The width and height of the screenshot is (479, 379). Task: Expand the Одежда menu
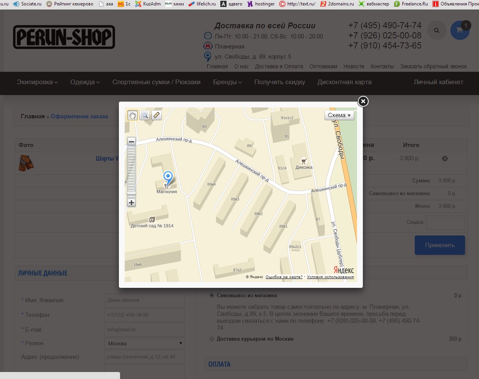pyautogui.click(x=85, y=82)
